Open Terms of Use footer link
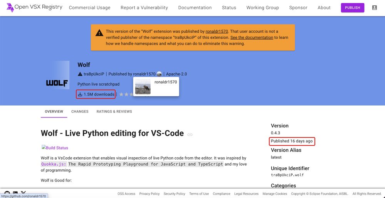The height and width of the screenshot is (198, 385). tap(199, 194)
